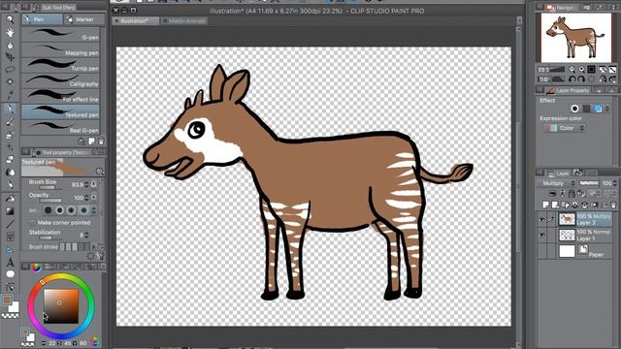
Task: Select the Eraser tool
Action: click(x=11, y=159)
